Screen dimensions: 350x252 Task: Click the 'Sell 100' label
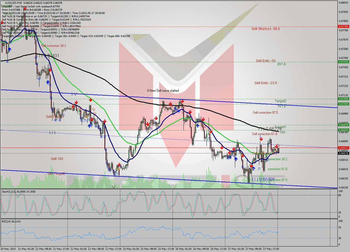tap(57, 159)
